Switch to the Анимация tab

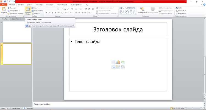[x=50, y=5]
